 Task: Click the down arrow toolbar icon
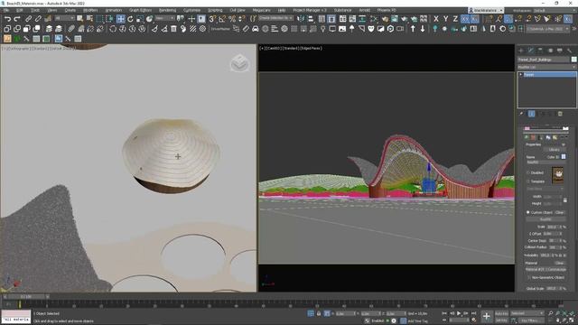coord(423,29)
